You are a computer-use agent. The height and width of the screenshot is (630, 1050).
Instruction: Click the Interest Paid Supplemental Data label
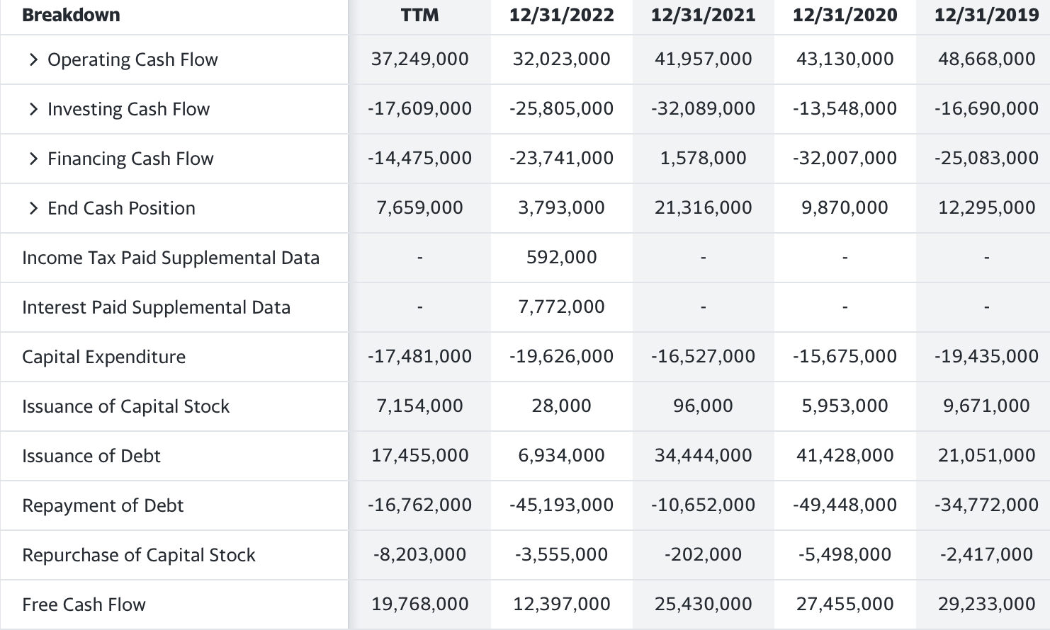[x=156, y=307]
